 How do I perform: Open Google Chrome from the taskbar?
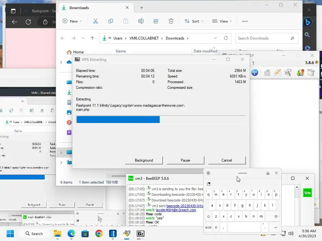[x=99, y=233]
